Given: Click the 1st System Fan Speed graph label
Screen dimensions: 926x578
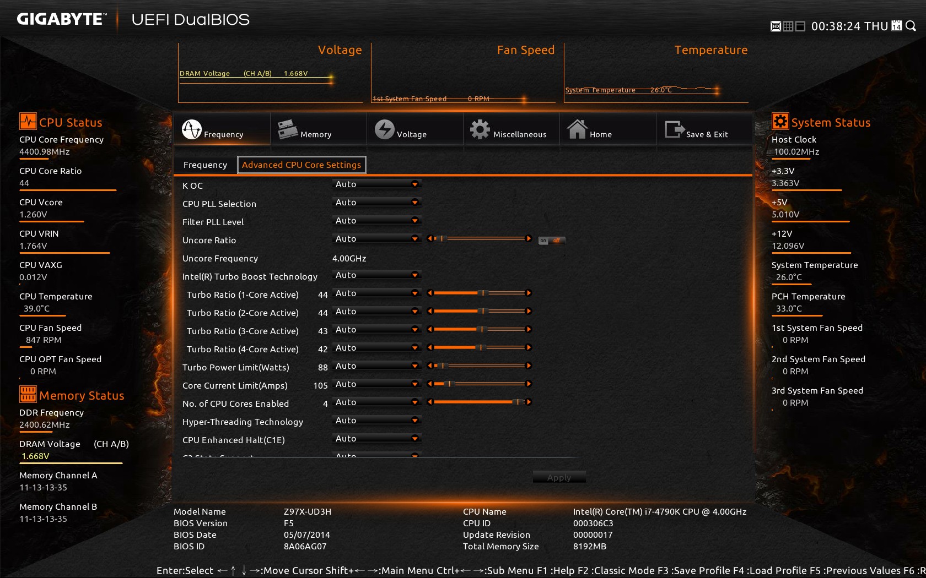Looking at the screenshot, I should 430,99.
